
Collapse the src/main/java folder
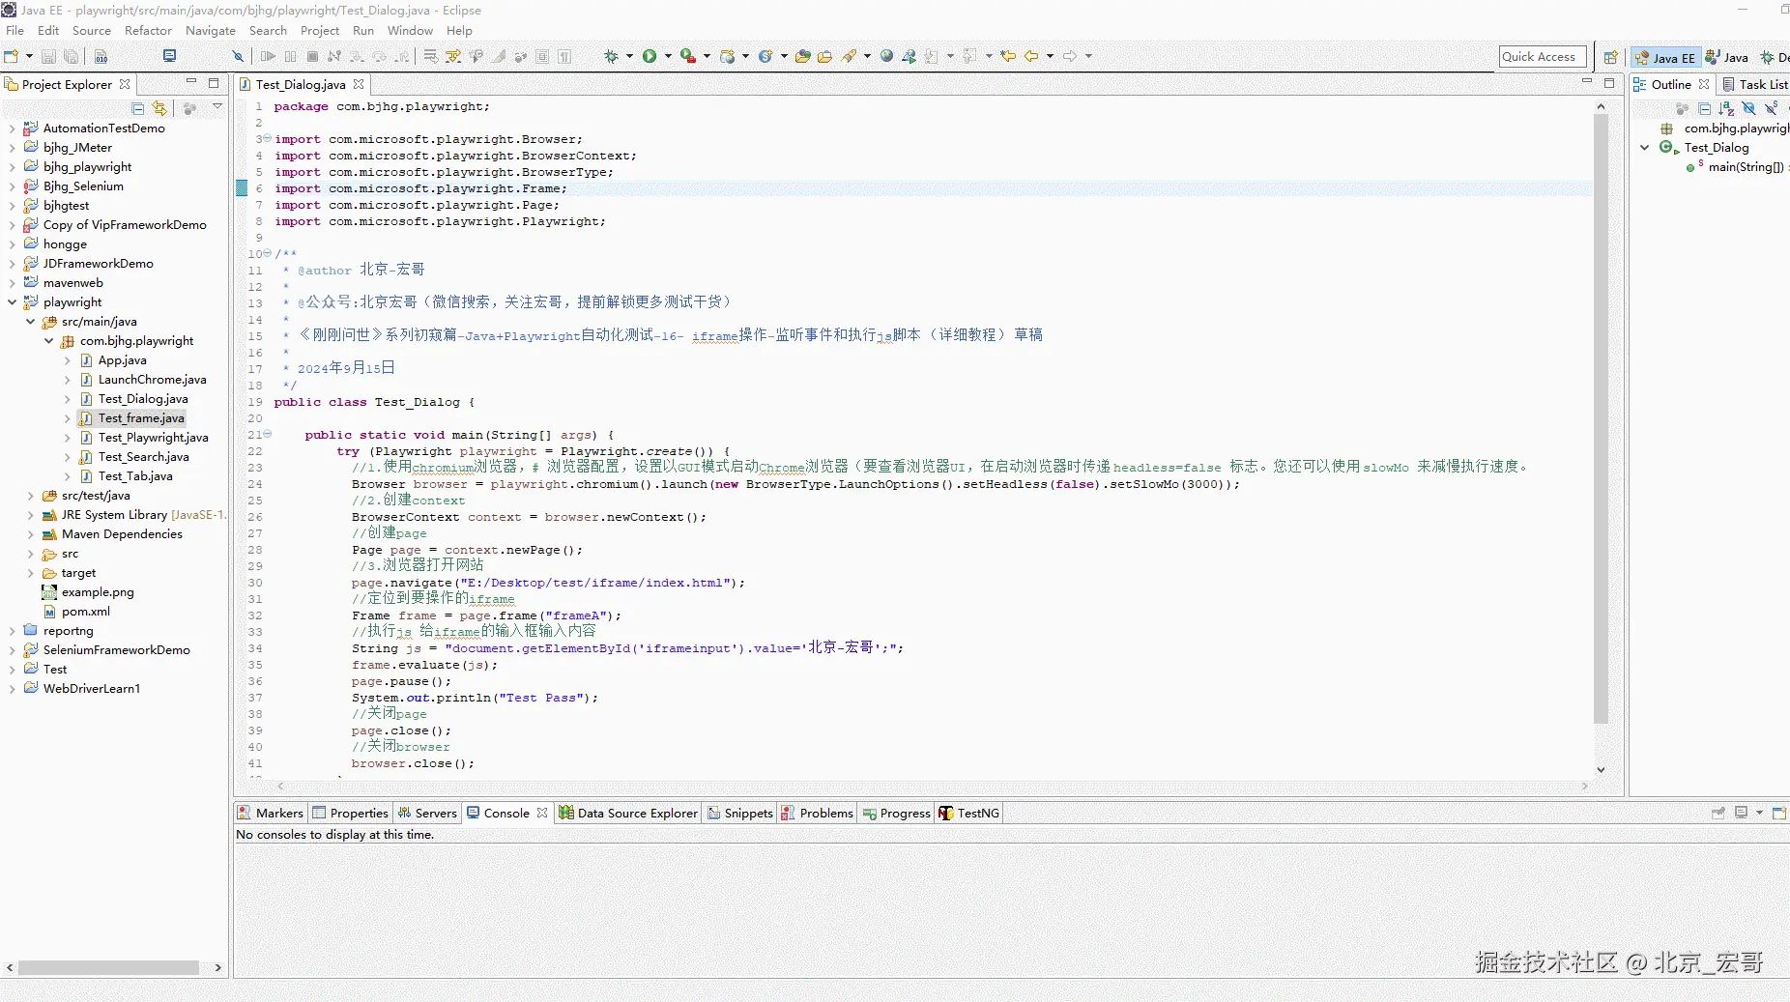(30, 322)
